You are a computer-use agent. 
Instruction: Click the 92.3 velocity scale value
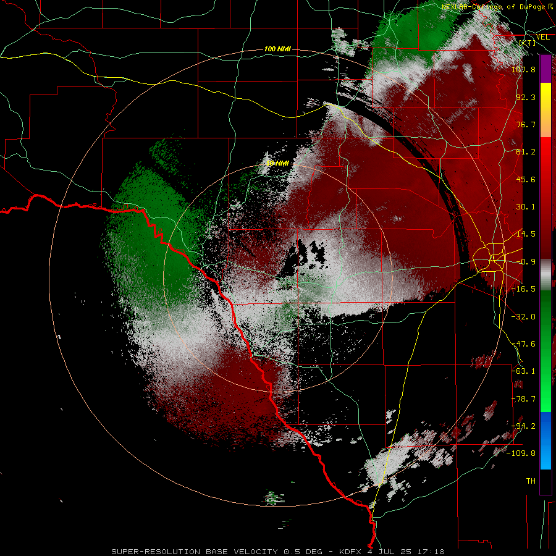tap(526, 97)
